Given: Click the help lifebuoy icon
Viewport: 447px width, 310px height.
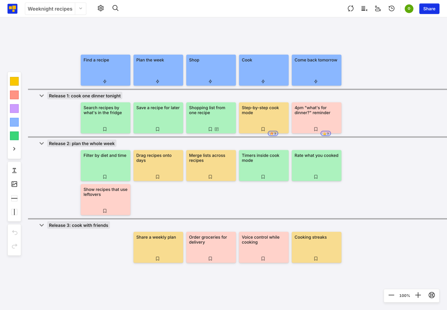Looking at the screenshot, I should 432,295.
